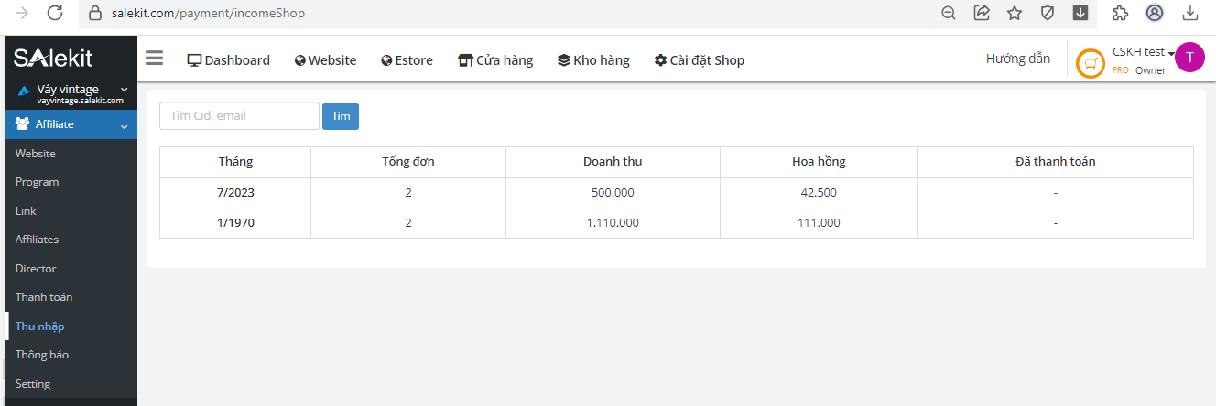Select Thanh toán in the sidebar
Image resolution: width=1216 pixels, height=406 pixels.
click(44, 297)
